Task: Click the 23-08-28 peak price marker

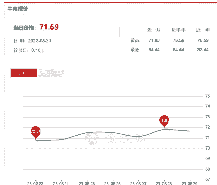Action: 164,121
